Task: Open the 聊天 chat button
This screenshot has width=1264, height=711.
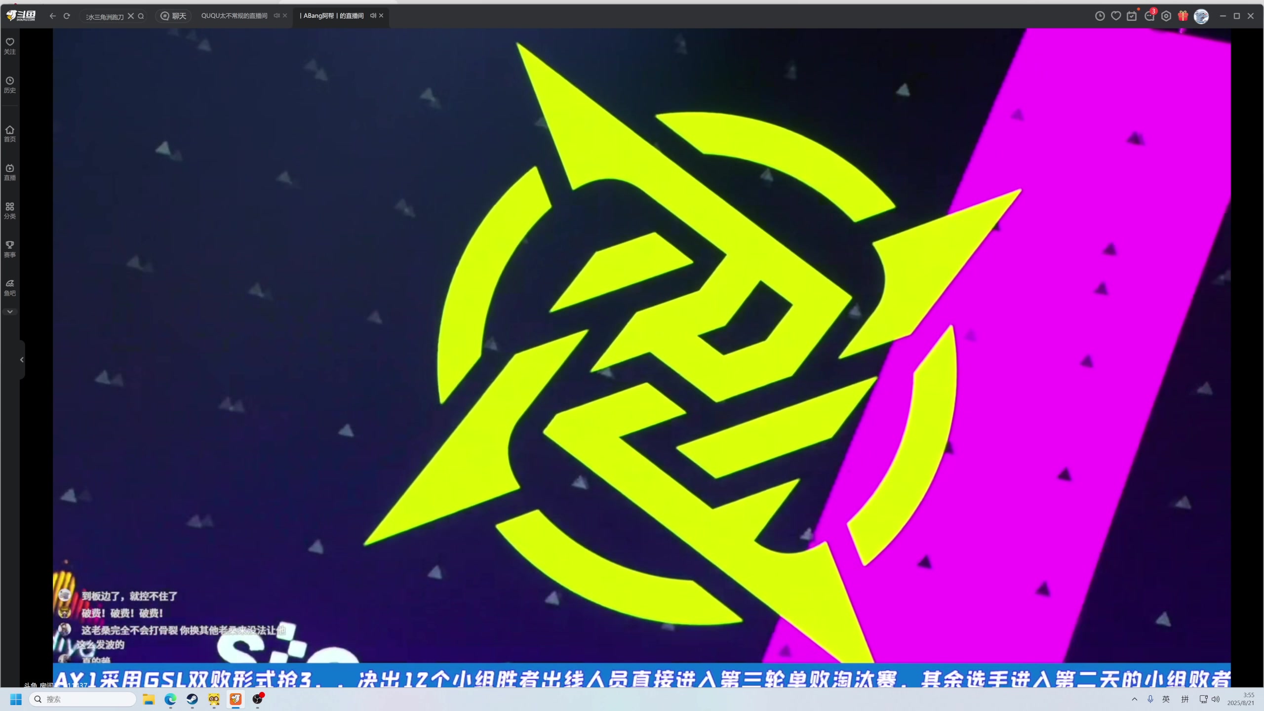Action: [x=174, y=16]
